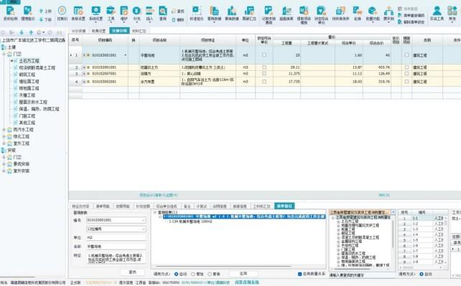Use the result pane horizontal scrollbar
461x286 pixels.
click(223, 267)
